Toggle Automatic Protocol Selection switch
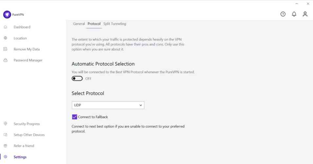Image resolution: width=313 pixels, height=164 pixels. pyautogui.click(x=77, y=78)
